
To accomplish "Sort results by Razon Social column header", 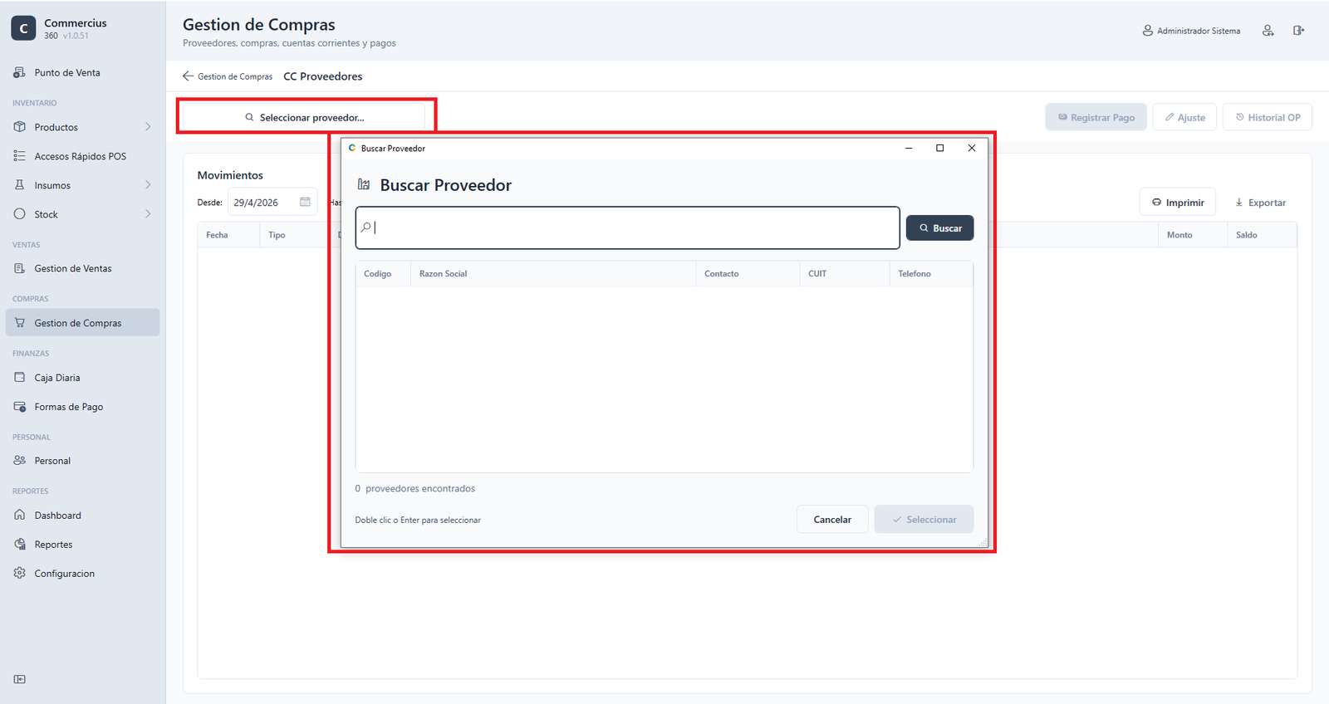I will (443, 273).
